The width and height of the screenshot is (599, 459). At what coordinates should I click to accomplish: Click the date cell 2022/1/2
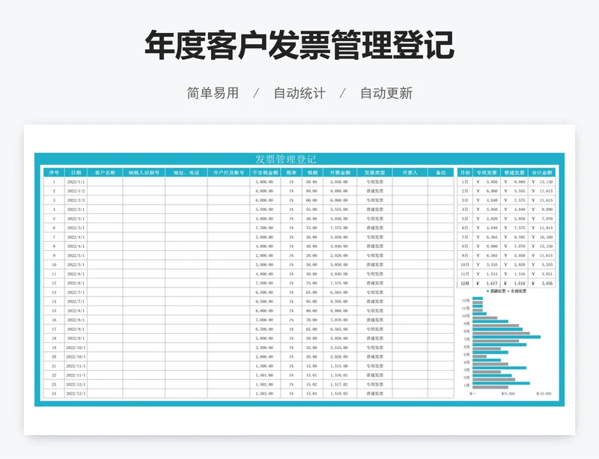(76, 191)
